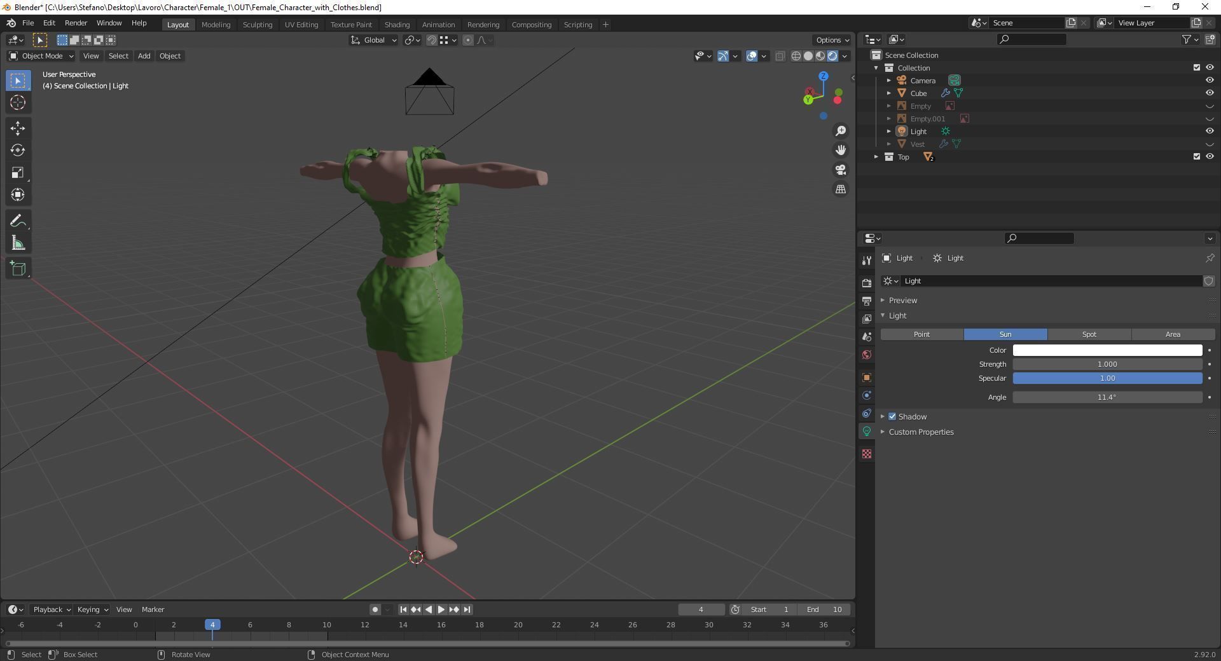Open Object Constraints properties tab icon
This screenshot has height=661, width=1221.
point(866,413)
